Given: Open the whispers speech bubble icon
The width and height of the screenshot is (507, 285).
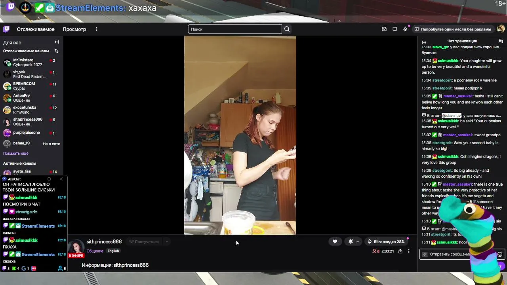Looking at the screenshot, I should [x=395, y=29].
